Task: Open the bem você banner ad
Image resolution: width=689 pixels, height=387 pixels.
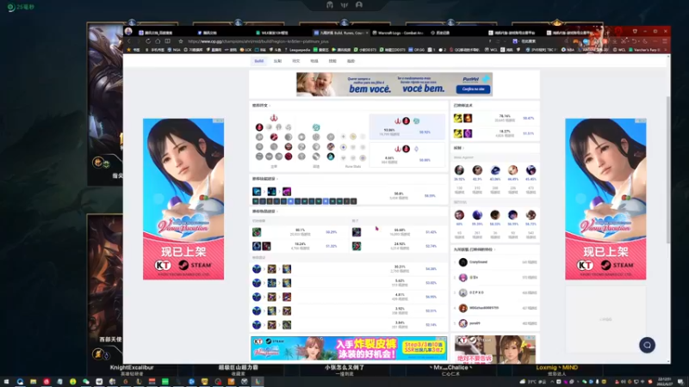Action: click(394, 84)
